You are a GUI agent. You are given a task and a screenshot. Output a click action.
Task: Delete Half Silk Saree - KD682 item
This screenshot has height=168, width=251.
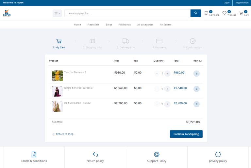[x=196, y=104]
